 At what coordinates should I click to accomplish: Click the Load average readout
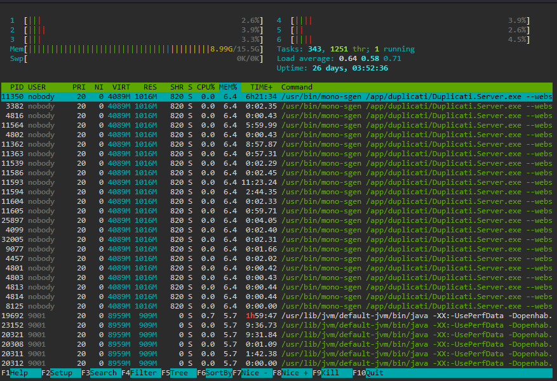[339, 58]
